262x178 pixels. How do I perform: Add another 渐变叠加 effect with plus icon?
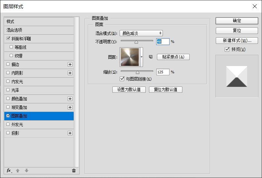click(x=70, y=107)
